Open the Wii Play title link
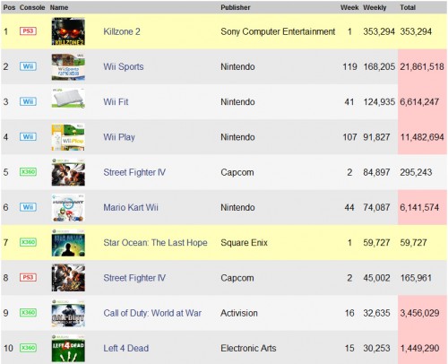This screenshot has height=364, width=448. click(x=119, y=137)
